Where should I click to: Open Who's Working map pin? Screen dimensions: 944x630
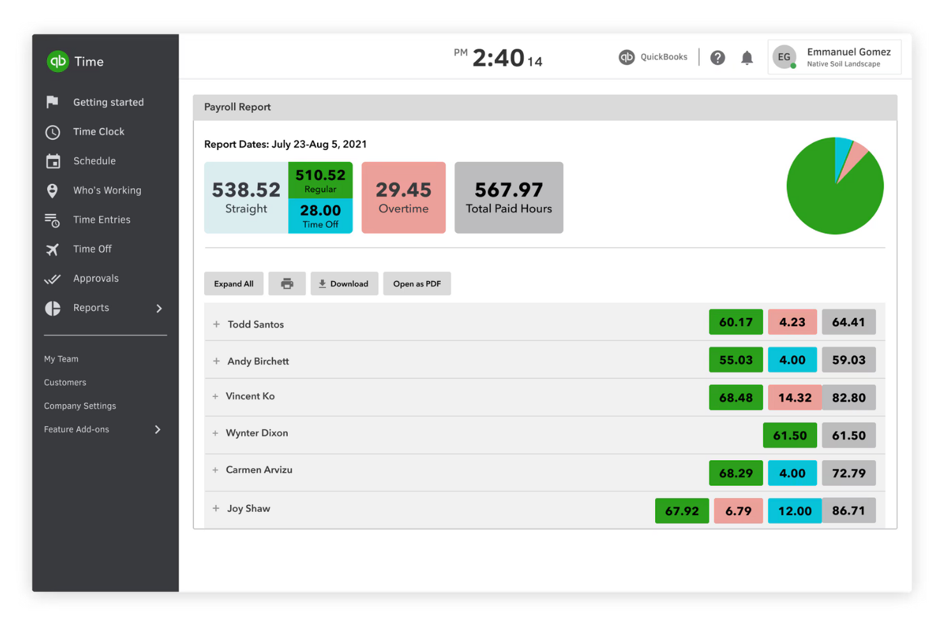point(52,190)
